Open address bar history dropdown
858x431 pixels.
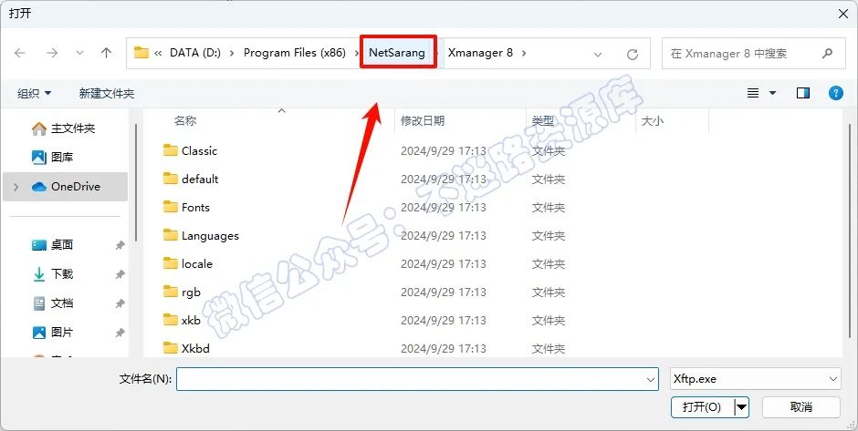click(x=598, y=54)
